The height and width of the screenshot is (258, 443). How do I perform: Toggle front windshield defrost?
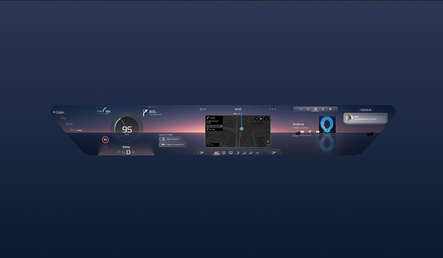click(224, 153)
